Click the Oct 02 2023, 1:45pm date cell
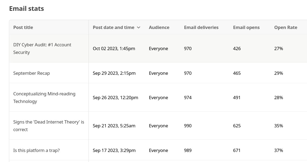Viewport: 307px width, 162px height. tap(114, 48)
